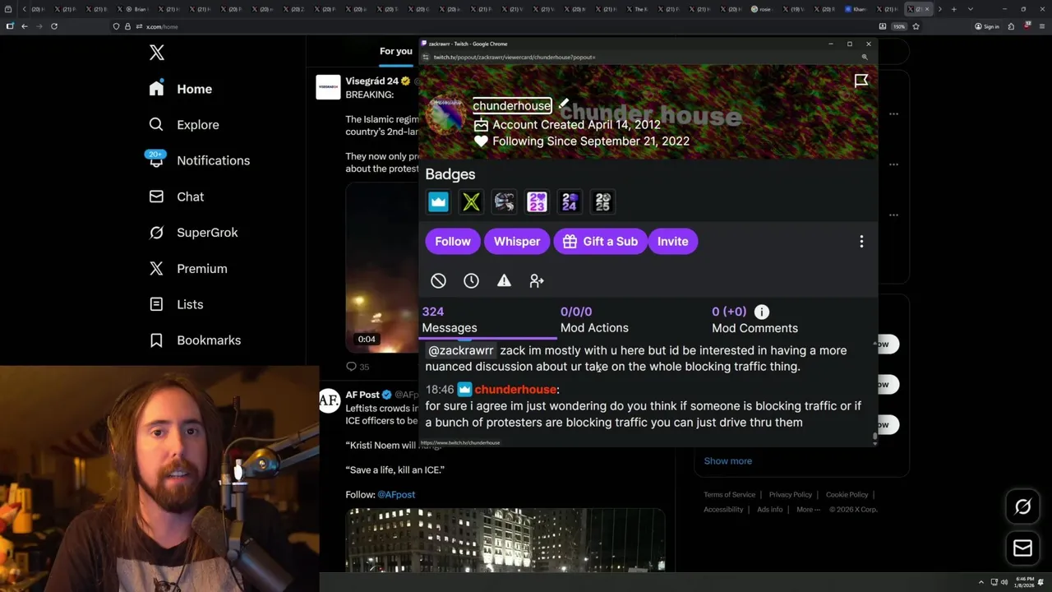This screenshot has height=592, width=1052.
Task: Click the blue crown badge
Action: click(x=438, y=201)
